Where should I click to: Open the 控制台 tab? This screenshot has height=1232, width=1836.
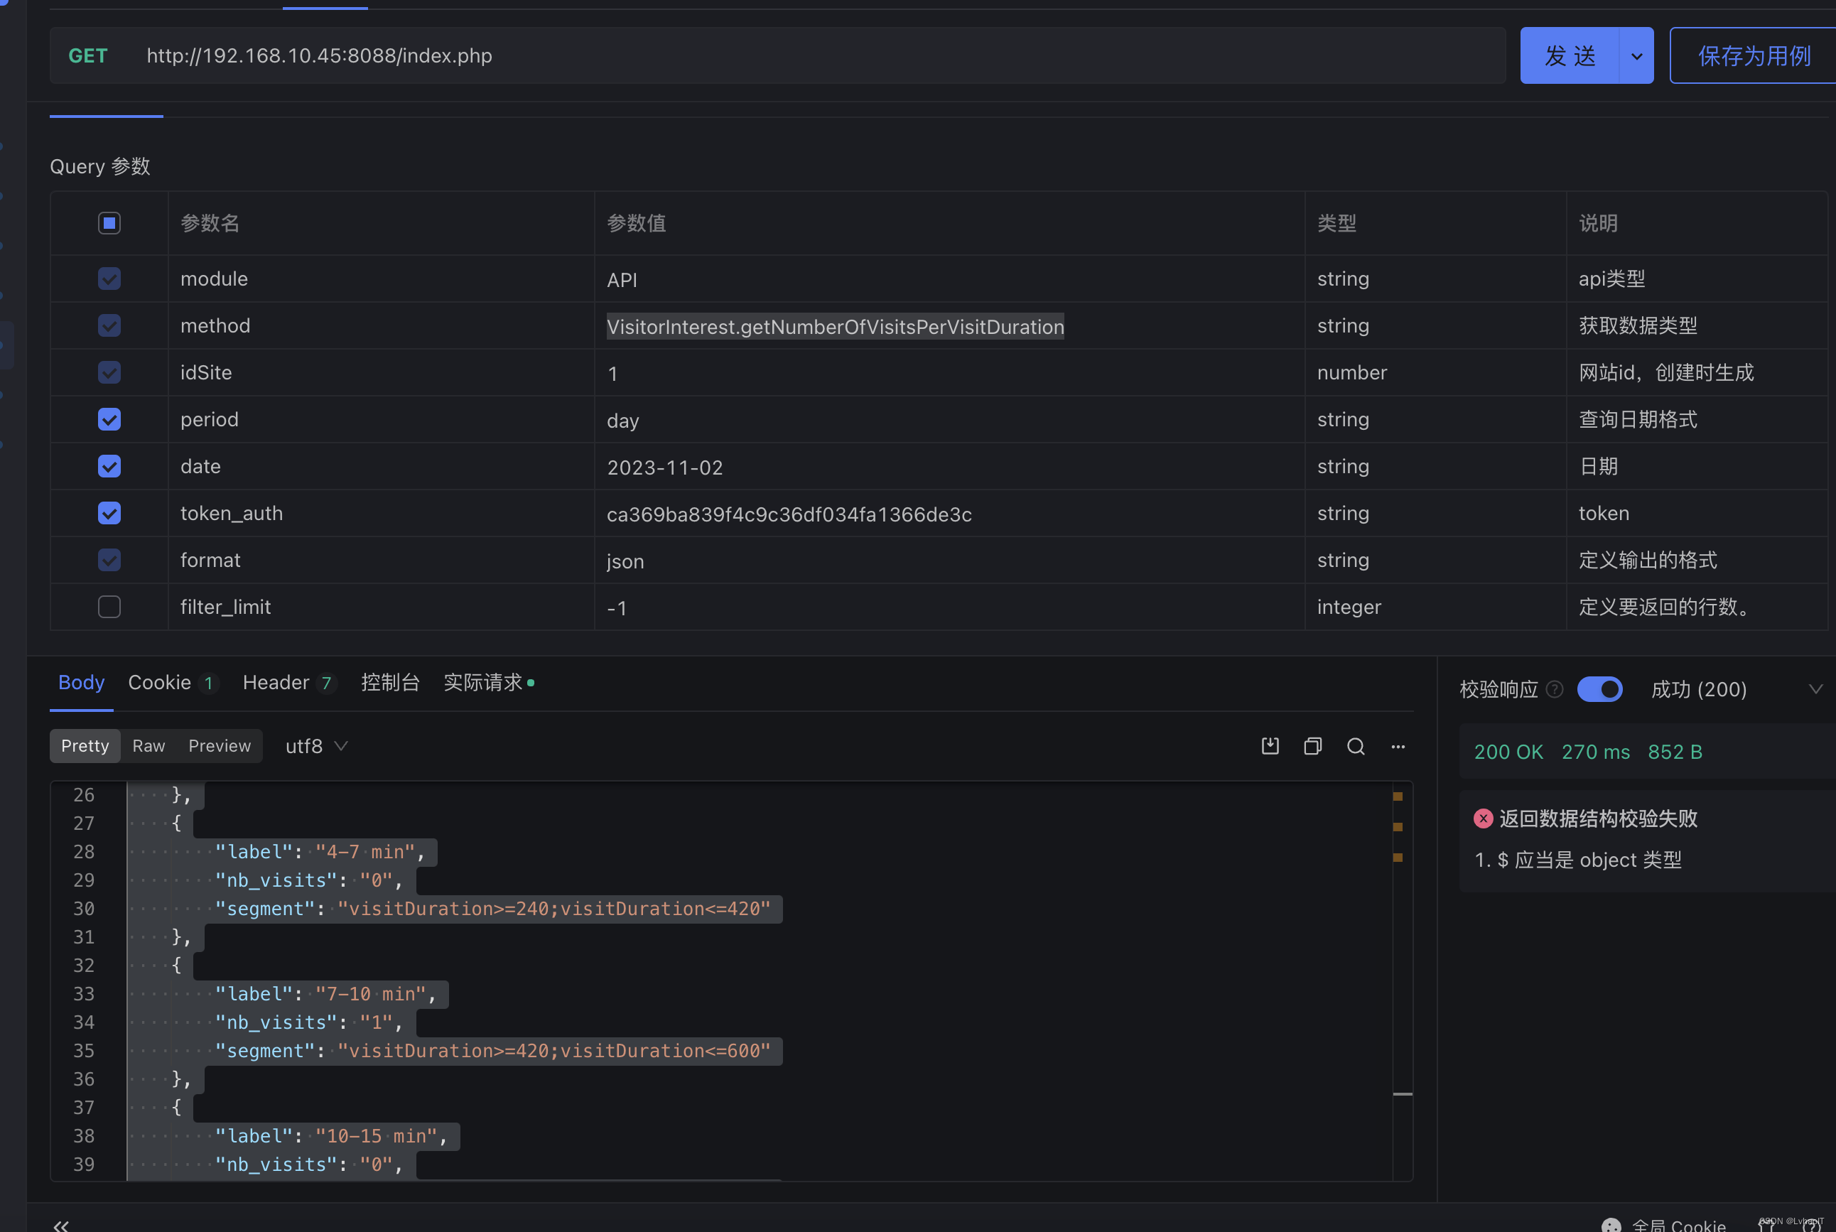point(391,682)
